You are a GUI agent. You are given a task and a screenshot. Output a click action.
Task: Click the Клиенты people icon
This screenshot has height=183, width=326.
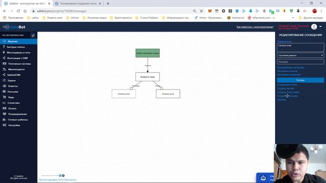(x=5, y=86)
